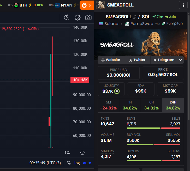190x171 pixels.
Task: Click the 09:35:49 (UTC+2) timezone selector
Action: pos(45,163)
